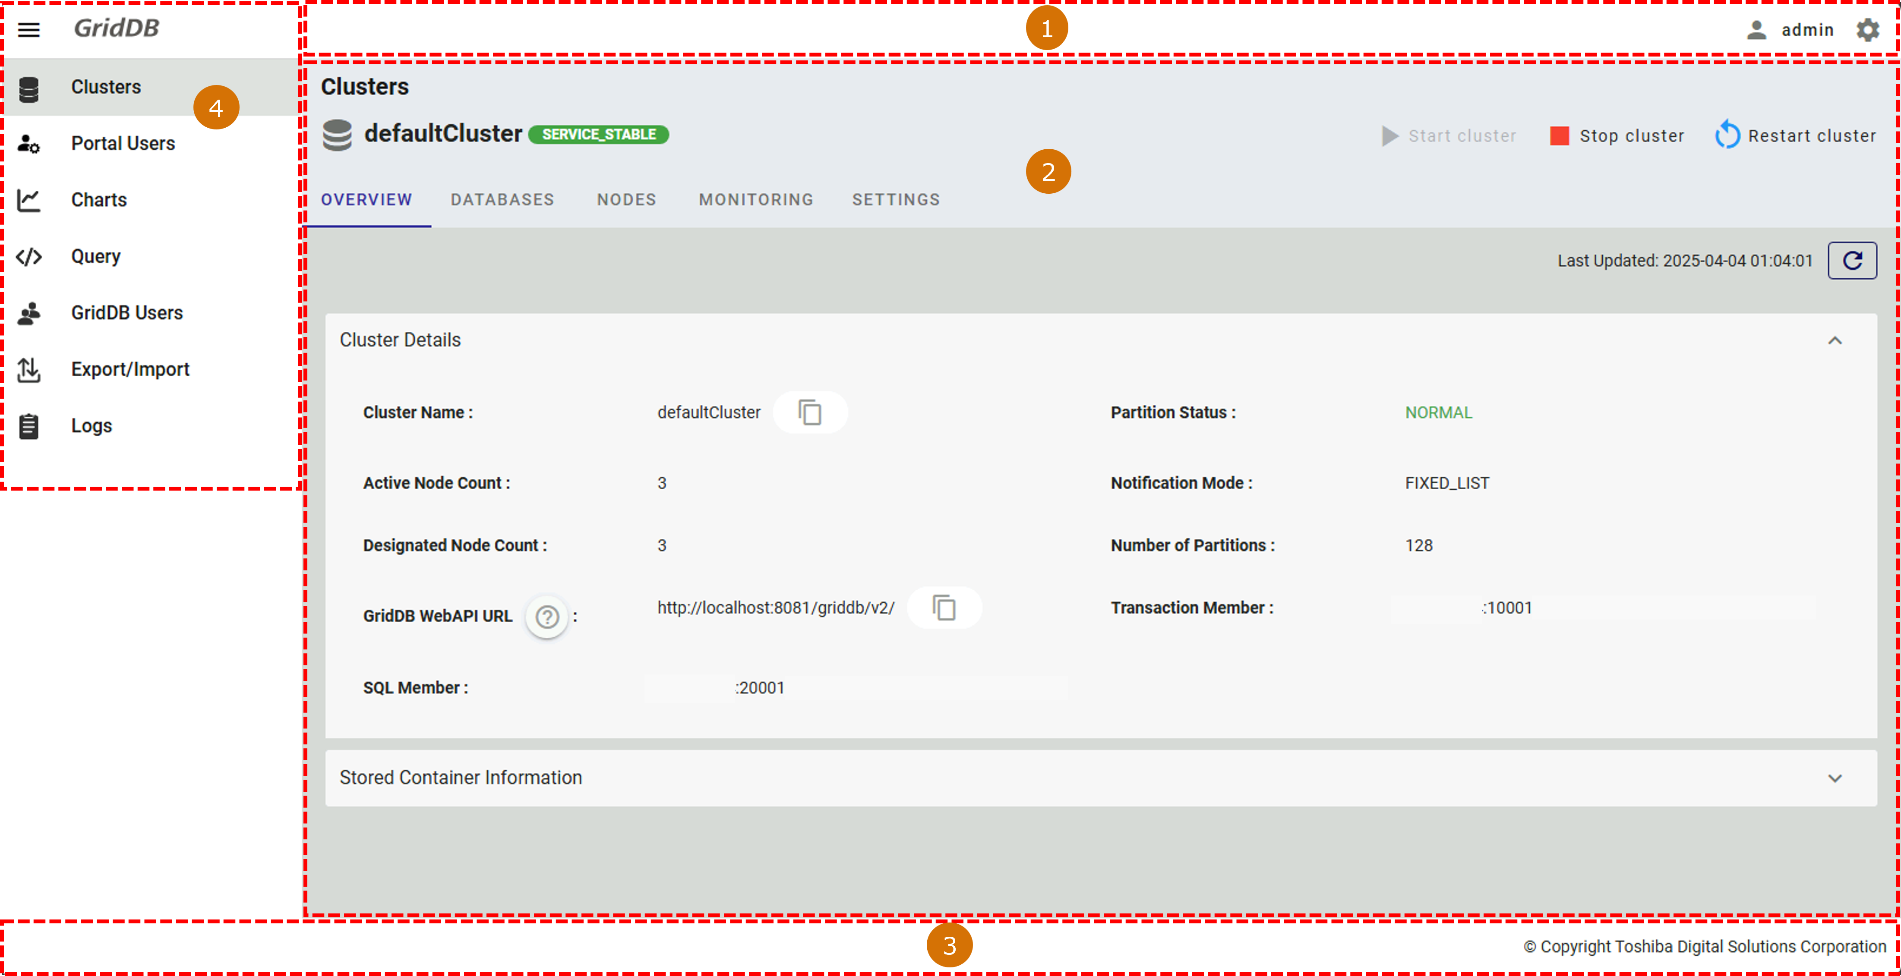Viewport: 1901px width, 976px height.
Task: Go to the Query page
Action: click(95, 256)
